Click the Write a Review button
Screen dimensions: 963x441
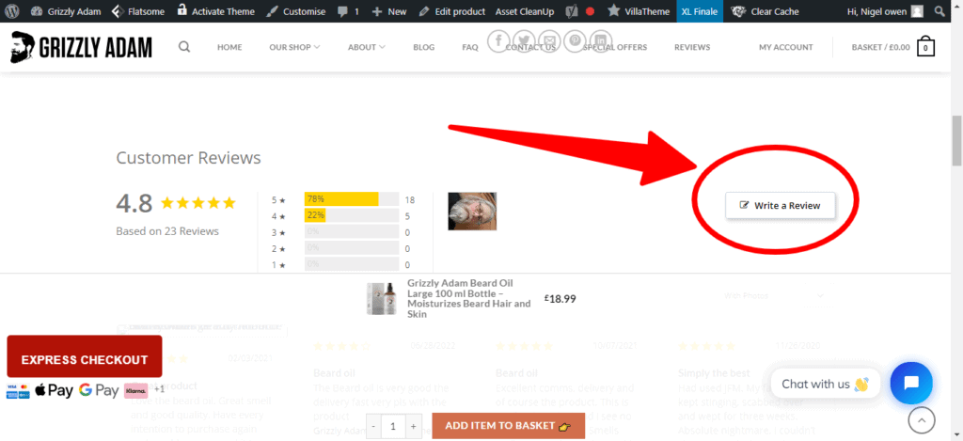780,205
